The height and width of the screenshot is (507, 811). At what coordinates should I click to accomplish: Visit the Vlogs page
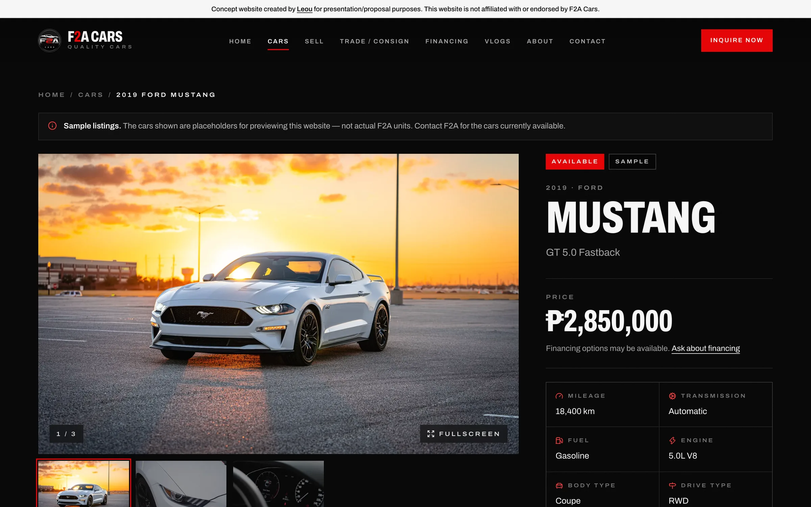pos(497,41)
